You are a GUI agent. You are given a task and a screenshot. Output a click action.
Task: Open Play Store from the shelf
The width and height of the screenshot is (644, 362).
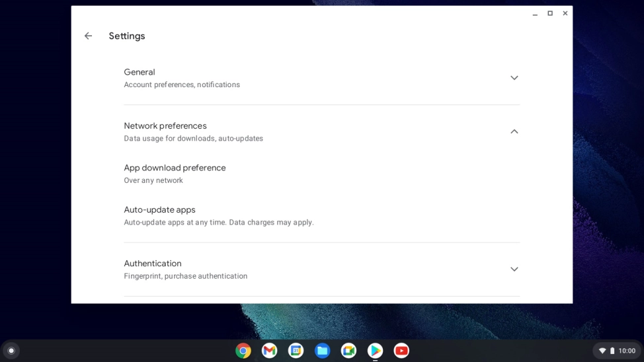pyautogui.click(x=375, y=351)
